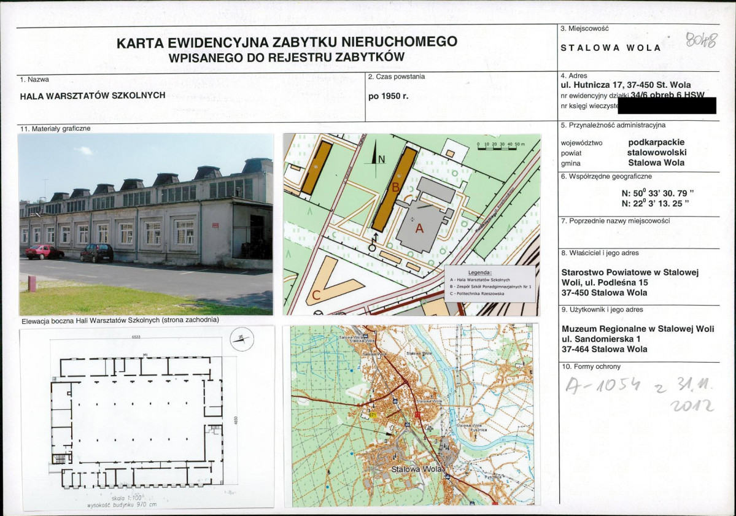The width and height of the screenshot is (736, 516).
Task: Click building 'B' on the site plan
Action: coord(395,188)
